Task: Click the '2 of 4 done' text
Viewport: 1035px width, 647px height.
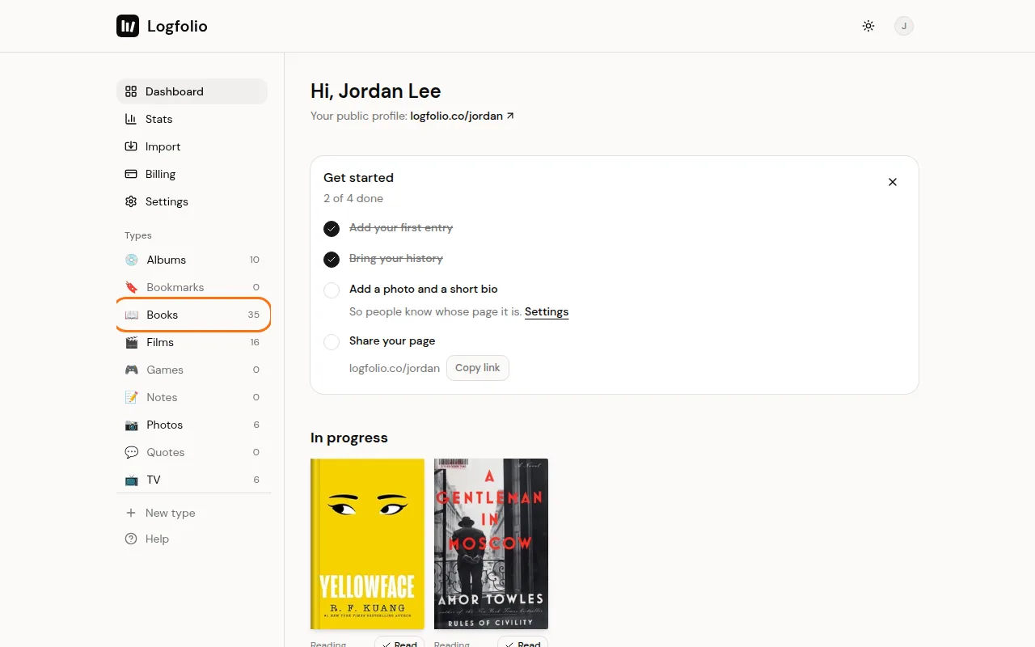Action: [353, 198]
